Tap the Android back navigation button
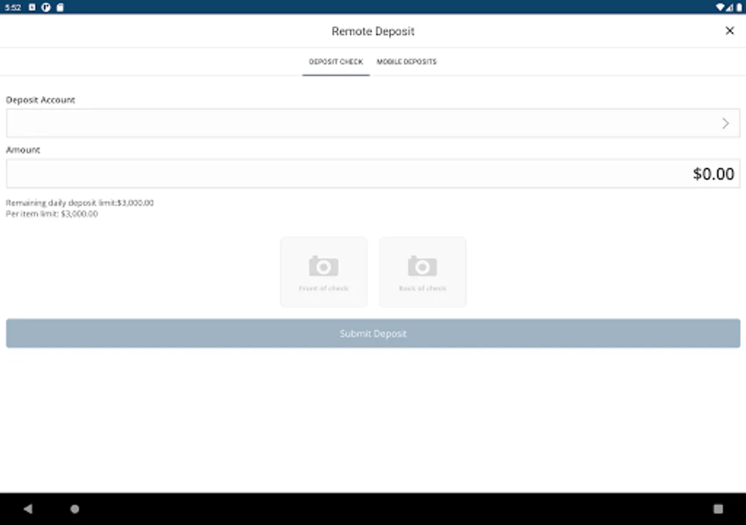 (27, 509)
